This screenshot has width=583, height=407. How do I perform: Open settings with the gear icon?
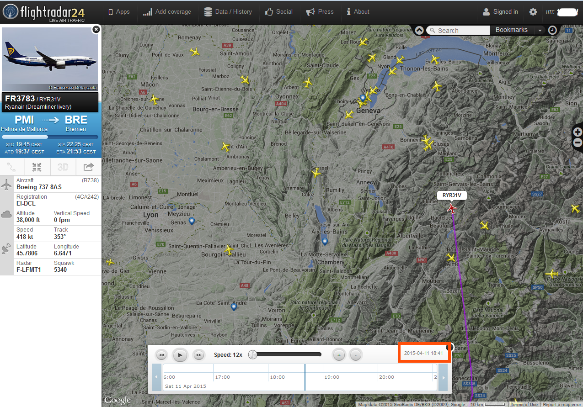click(x=533, y=12)
